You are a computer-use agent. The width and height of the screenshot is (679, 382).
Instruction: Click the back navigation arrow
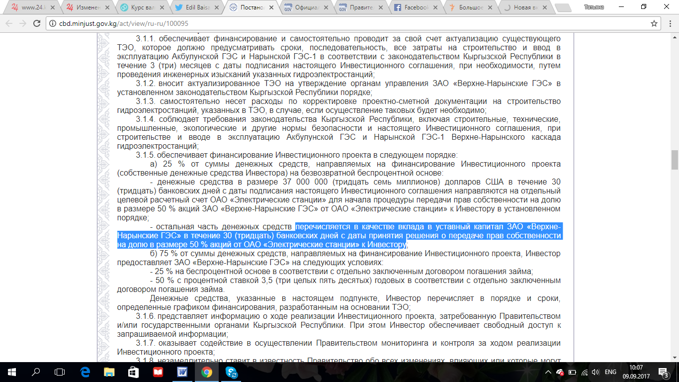coord(9,23)
